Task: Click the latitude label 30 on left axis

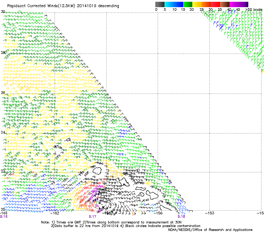Action: (x=3, y=12)
